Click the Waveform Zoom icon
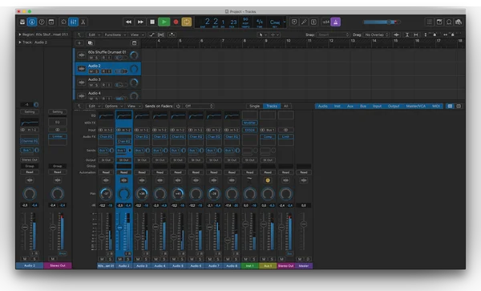Screen dimensions: 481x291 396,35
